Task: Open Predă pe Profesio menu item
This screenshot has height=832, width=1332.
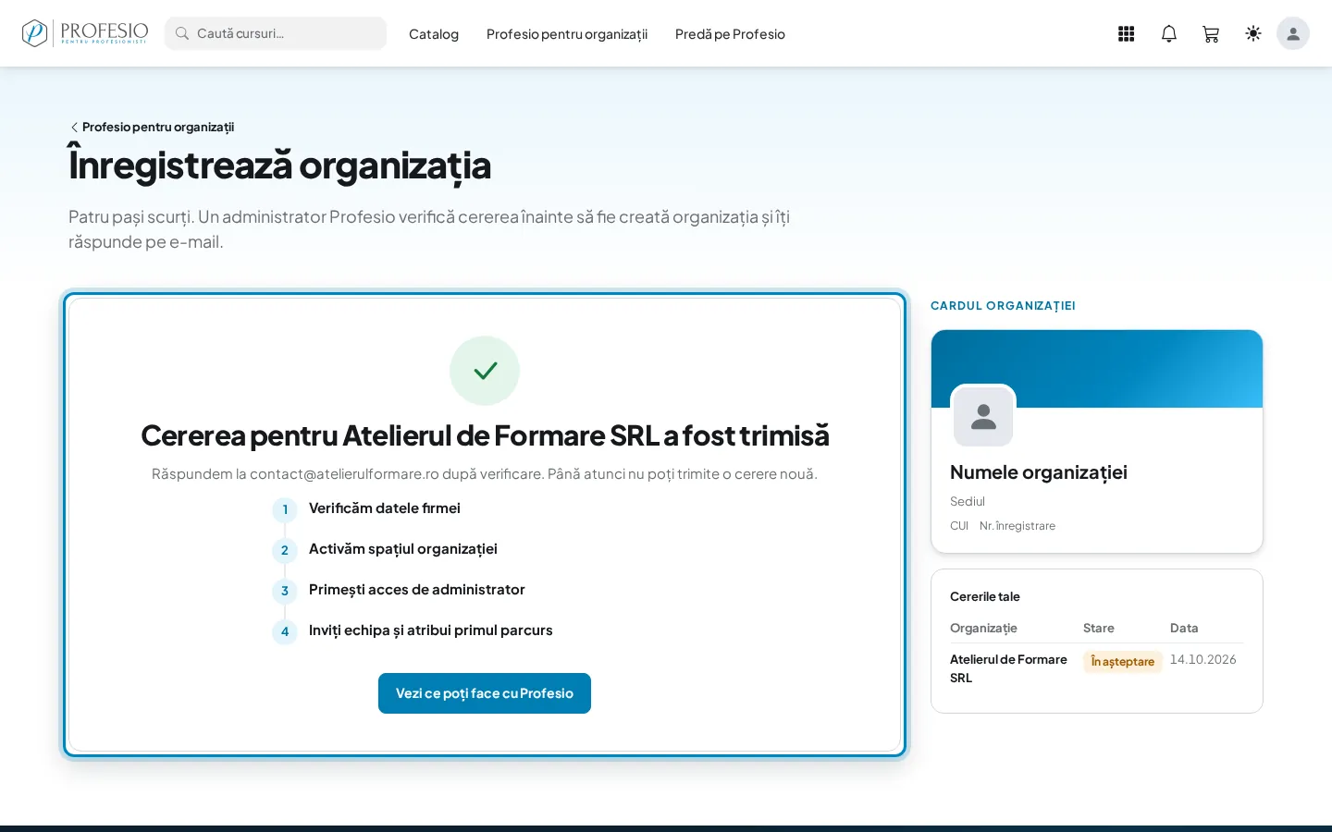Action: point(730,34)
